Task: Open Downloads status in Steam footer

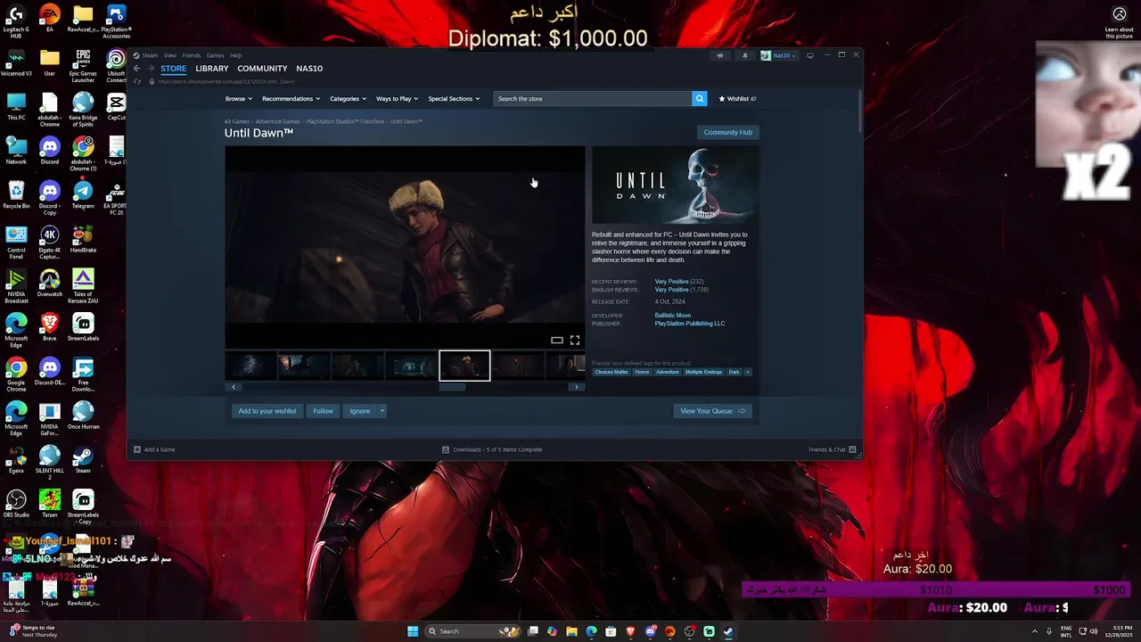Action: tap(492, 449)
